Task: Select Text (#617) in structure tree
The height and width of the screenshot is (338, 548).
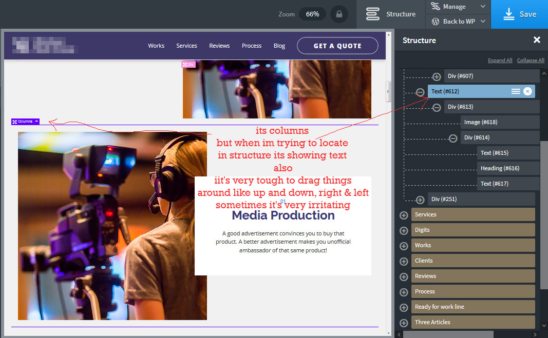Action: pos(508,183)
